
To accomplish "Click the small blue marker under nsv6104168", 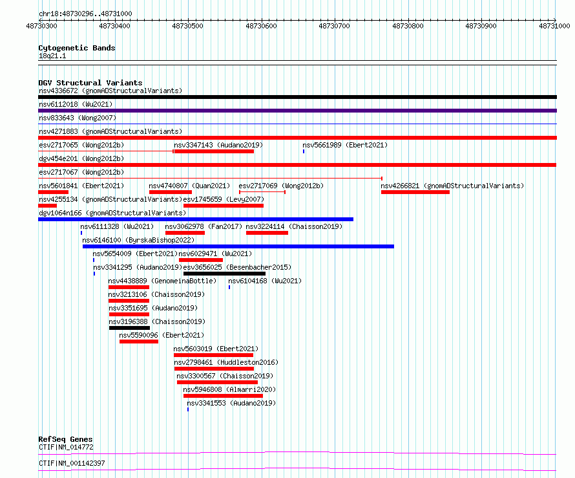I will (x=229, y=287).
